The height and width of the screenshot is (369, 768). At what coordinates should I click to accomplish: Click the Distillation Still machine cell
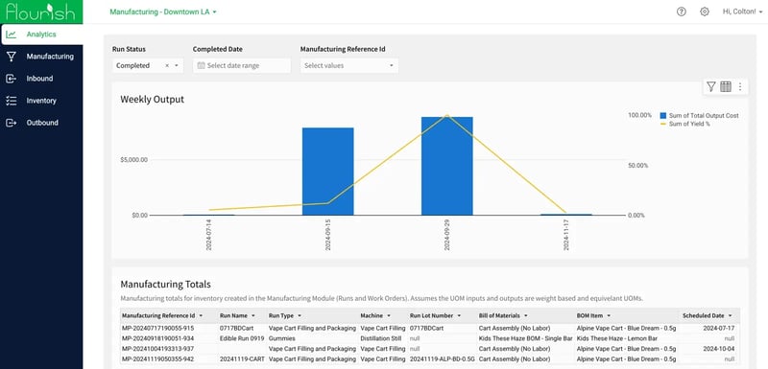pos(382,338)
